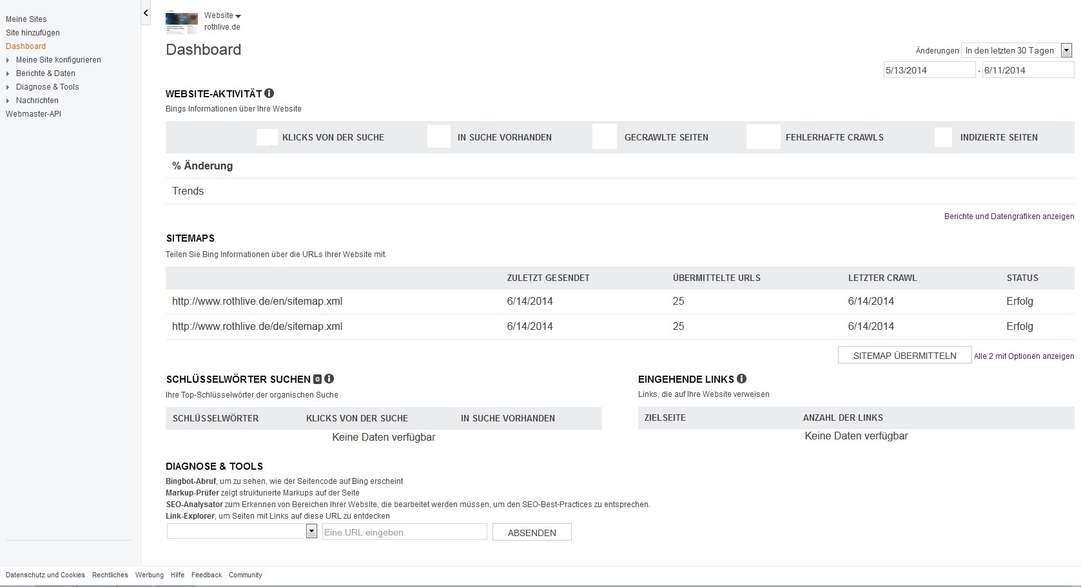Open the SEO-Analysator tool link
1081x587 pixels.
point(194,505)
